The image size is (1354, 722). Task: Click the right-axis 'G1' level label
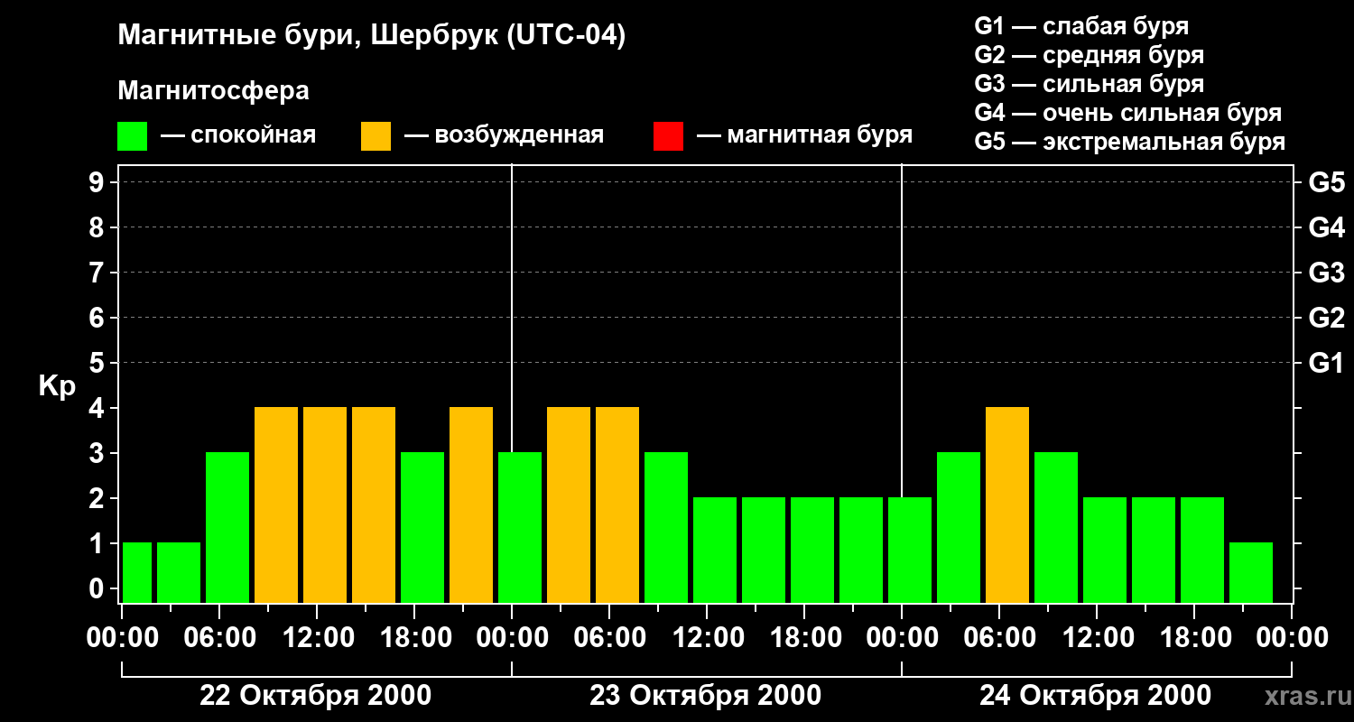pyautogui.click(x=1326, y=363)
